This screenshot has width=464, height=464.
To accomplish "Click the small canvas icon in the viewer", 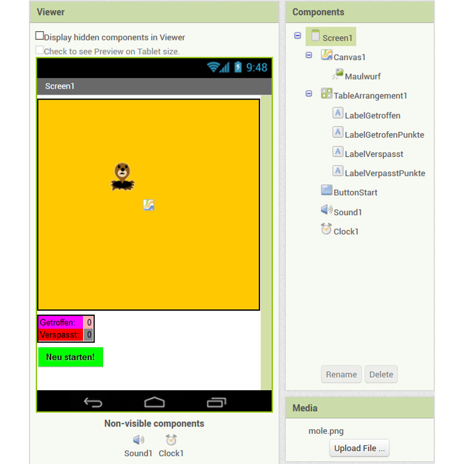I will point(149,205).
